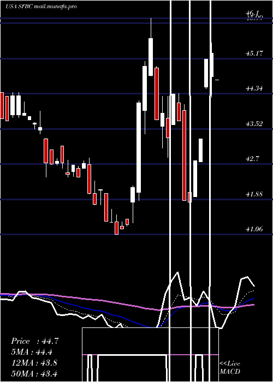Click the '5MA : 44.4' readout
The height and width of the screenshot is (382, 273).
(32, 352)
